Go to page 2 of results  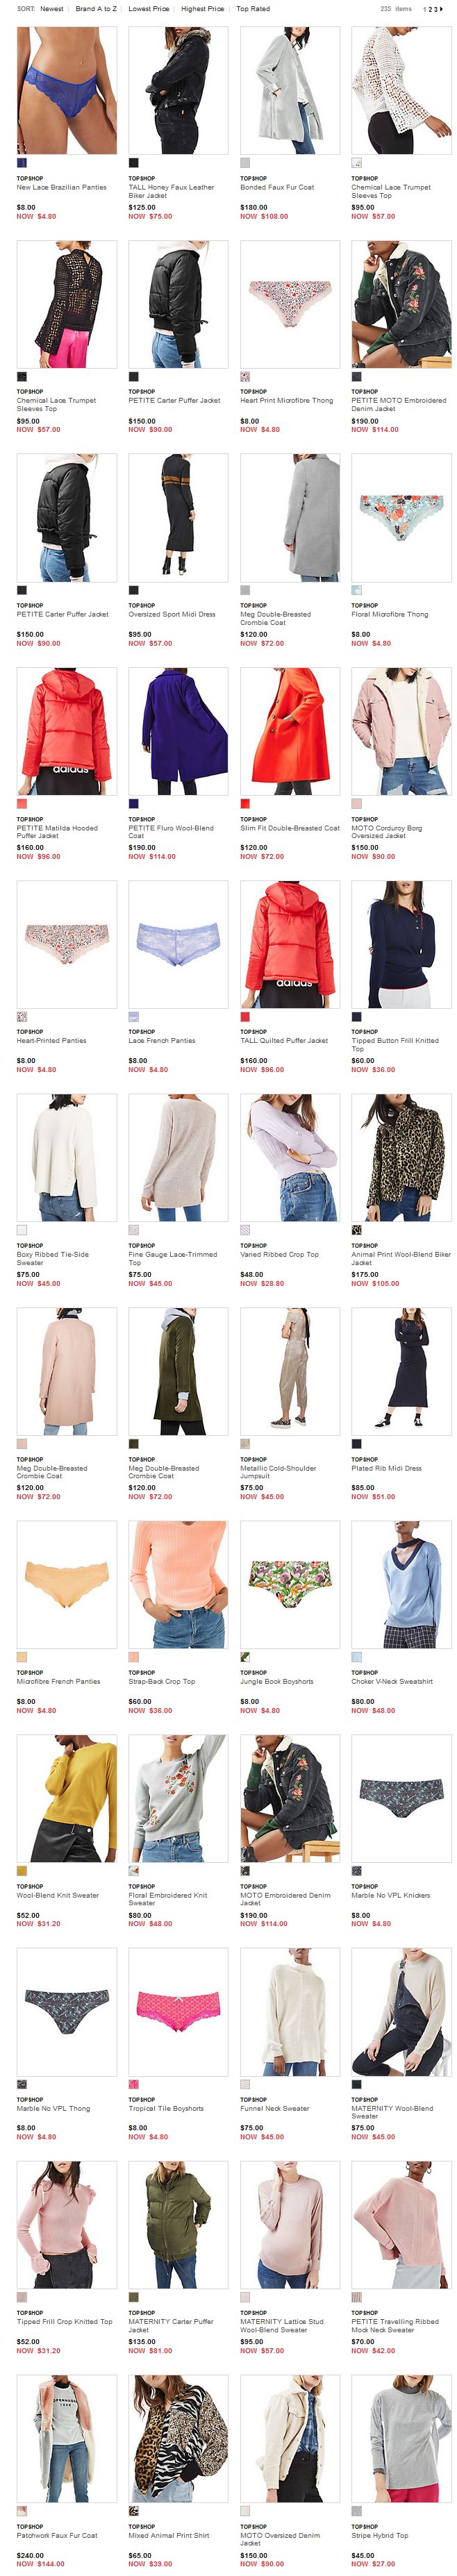(431, 9)
